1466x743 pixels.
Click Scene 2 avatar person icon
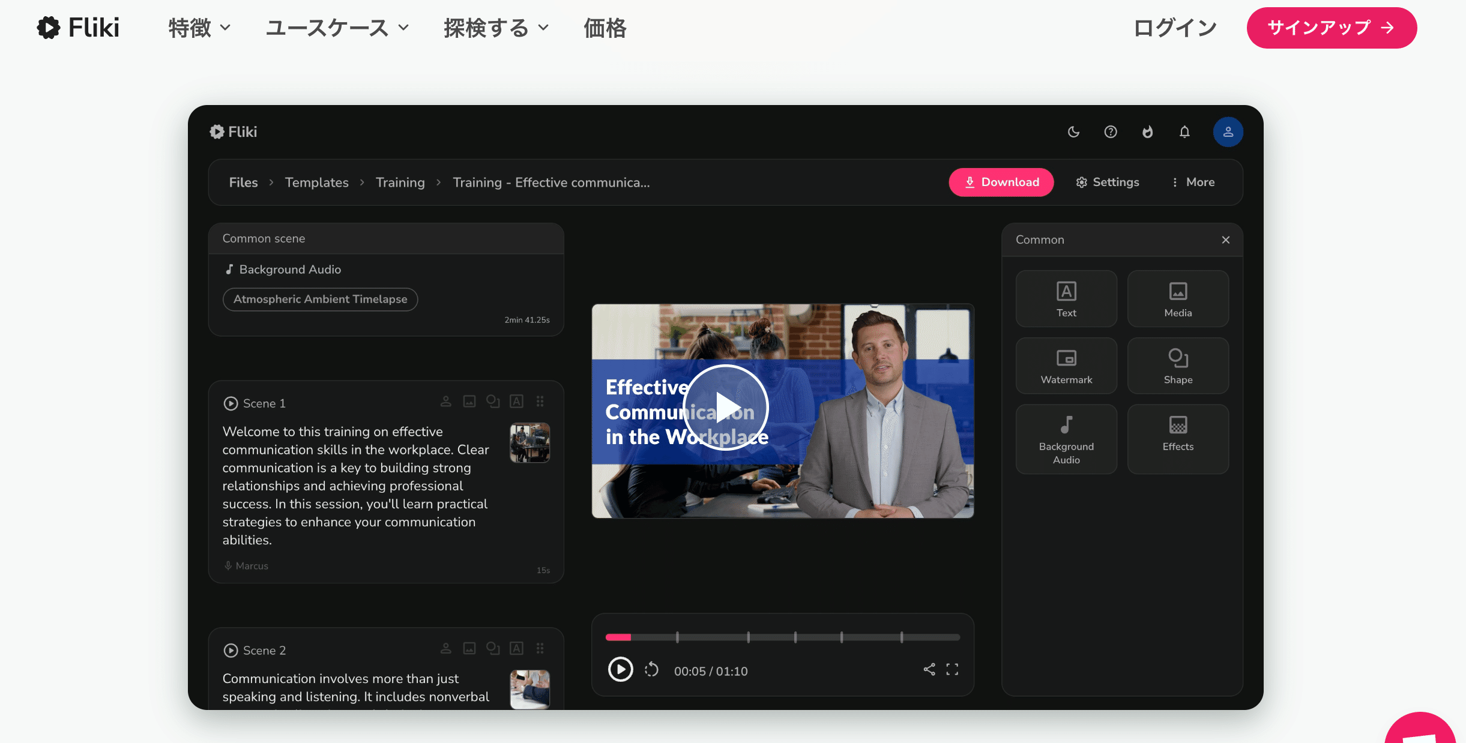coord(445,648)
